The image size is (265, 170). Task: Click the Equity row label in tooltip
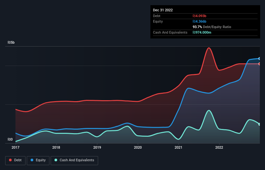158,21
